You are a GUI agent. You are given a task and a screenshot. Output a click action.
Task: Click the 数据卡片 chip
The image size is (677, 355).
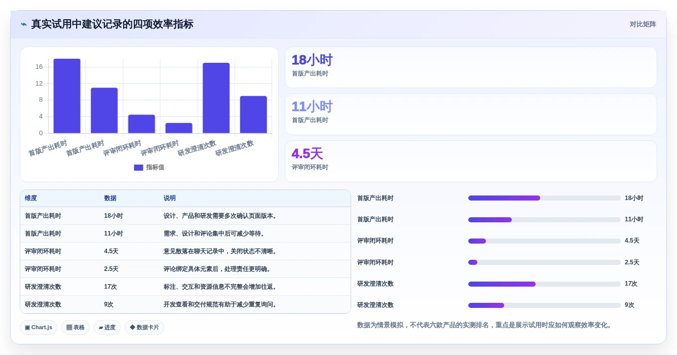tap(144, 327)
